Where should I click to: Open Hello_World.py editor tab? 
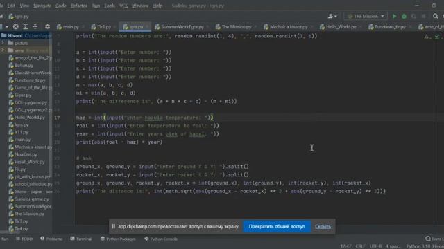[341, 27]
